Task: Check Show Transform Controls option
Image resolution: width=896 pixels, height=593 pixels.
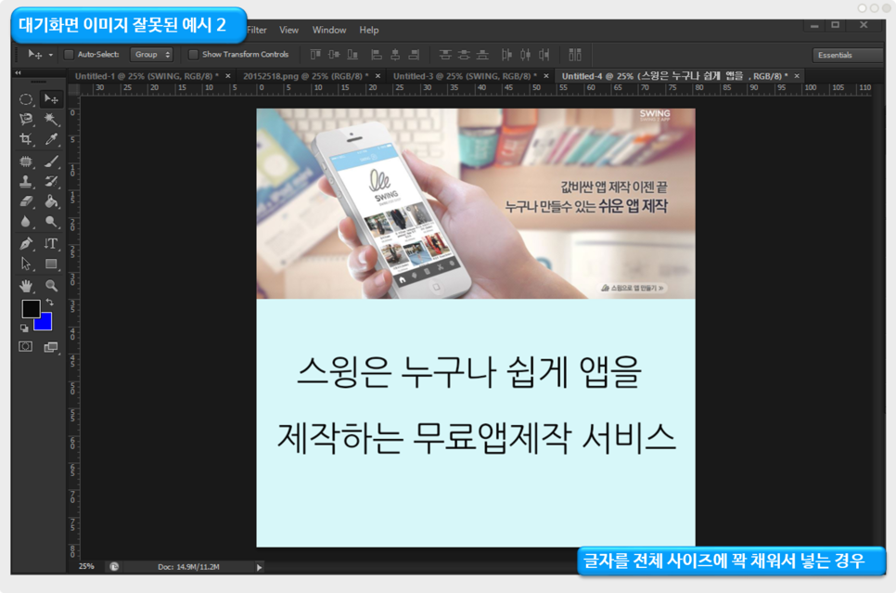Action: 193,55
